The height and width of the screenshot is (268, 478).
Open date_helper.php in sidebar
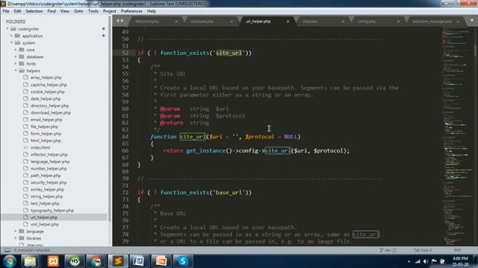click(x=46, y=99)
